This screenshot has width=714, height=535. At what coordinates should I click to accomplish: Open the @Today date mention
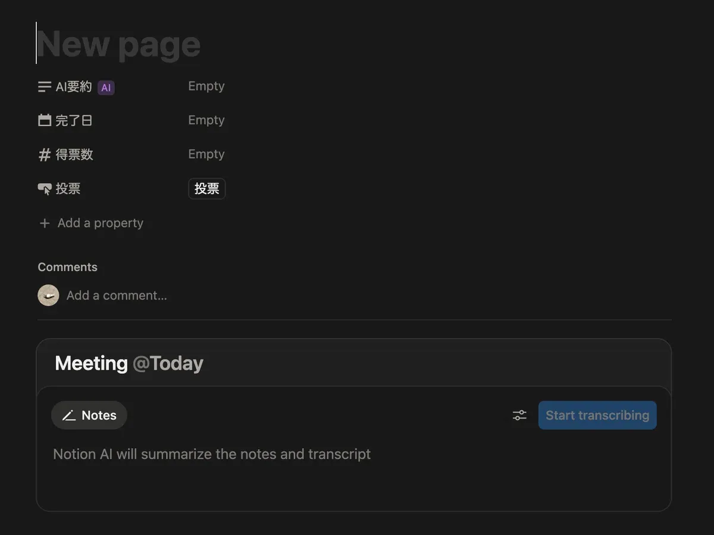click(168, 363)
